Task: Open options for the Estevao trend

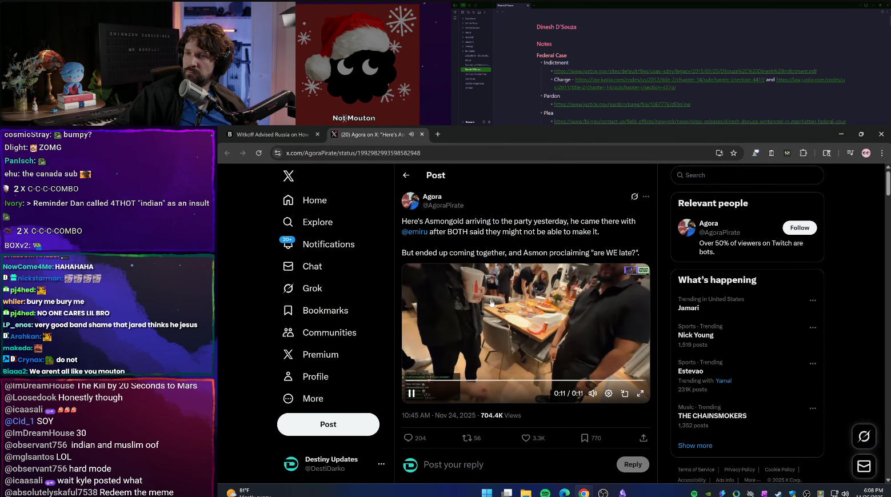Action: click(813, 364)
